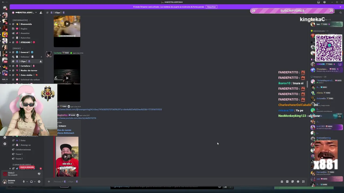The image size is (344, 193).
Task: Open the server icon with 160 badge
Action: coord(5,60)
